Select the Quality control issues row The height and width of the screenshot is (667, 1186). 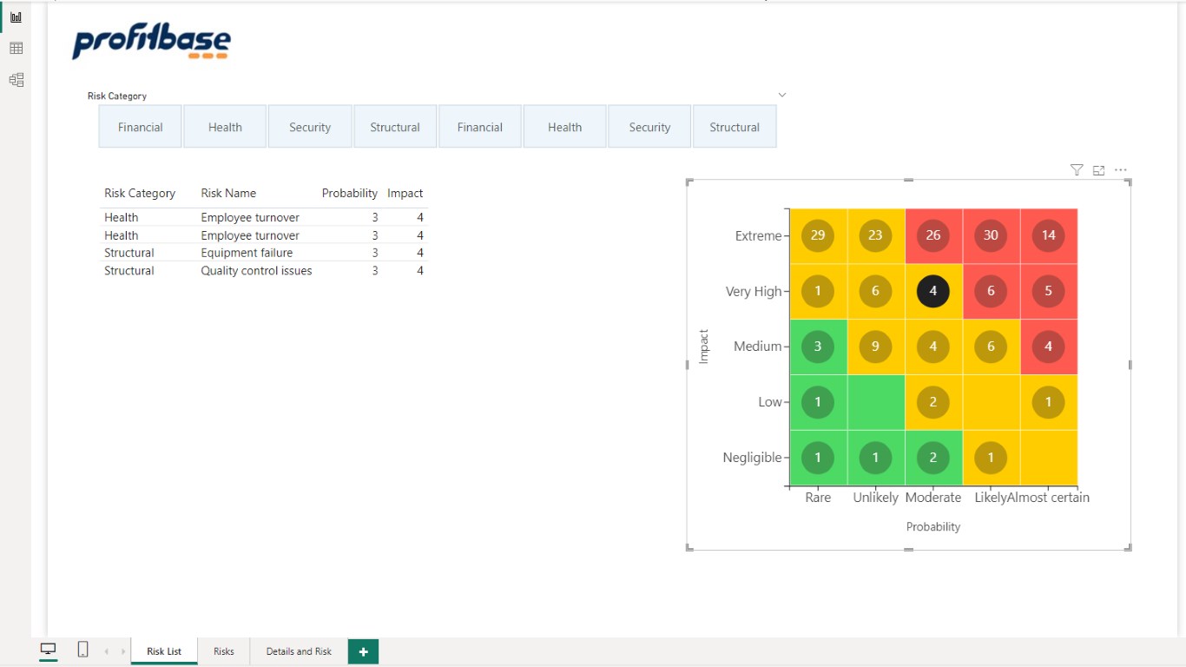click(x=264, y=271)
